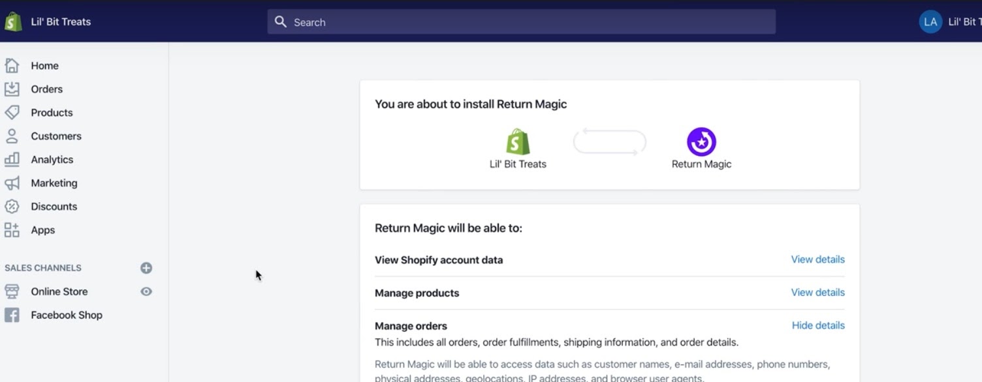Click the Return Magic purple app icon
Screen dimensions: 982x382
point(701,141)
